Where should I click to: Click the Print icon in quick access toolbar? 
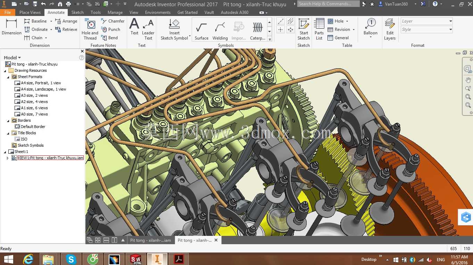click(x=68, y=4)
